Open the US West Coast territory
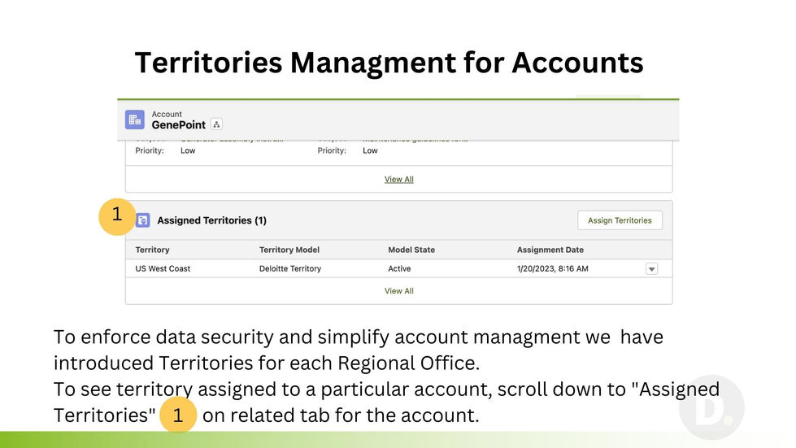This screenshot has height=448, width=796. [163, 268]
